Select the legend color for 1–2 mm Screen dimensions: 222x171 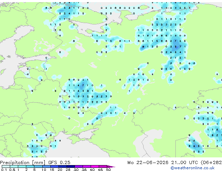tap(22, 166)
